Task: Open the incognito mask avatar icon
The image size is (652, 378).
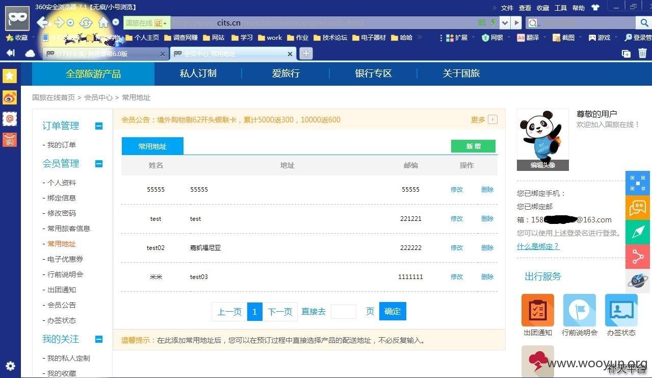Action: 17,19
